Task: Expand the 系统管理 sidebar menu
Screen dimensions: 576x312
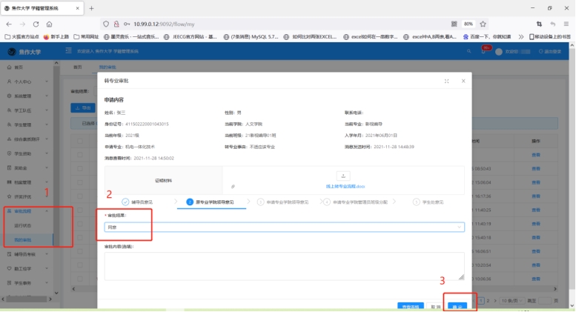Action: click(28, 96)
